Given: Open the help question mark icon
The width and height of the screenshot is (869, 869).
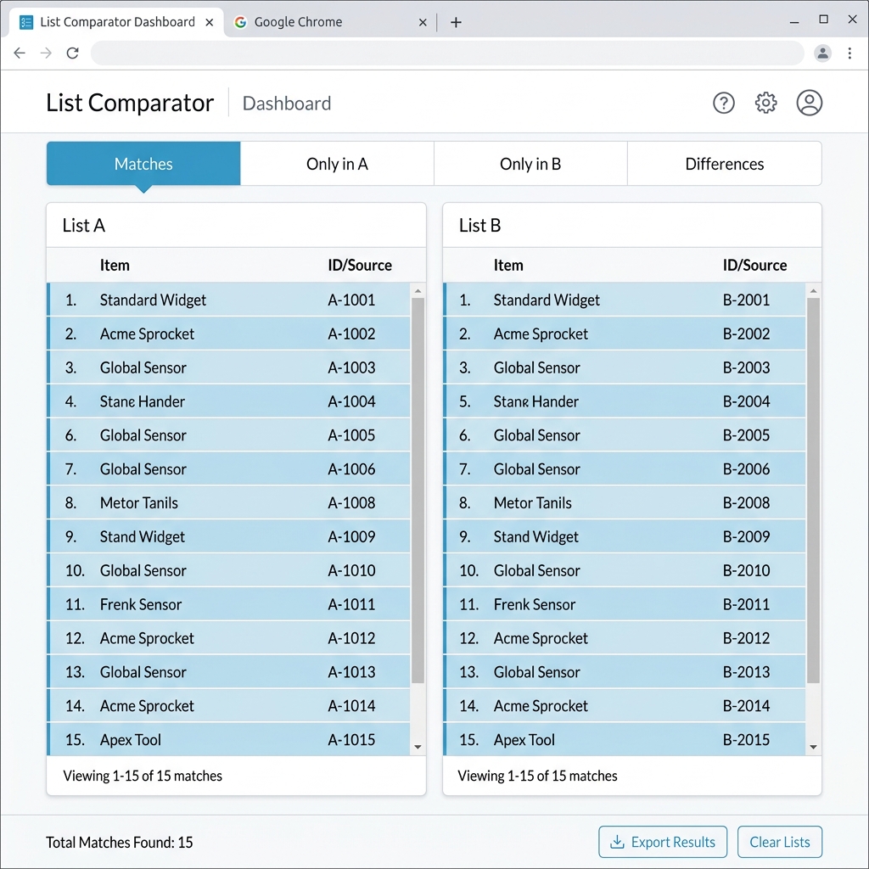Looking at the screenshot, I should (723, 103).
